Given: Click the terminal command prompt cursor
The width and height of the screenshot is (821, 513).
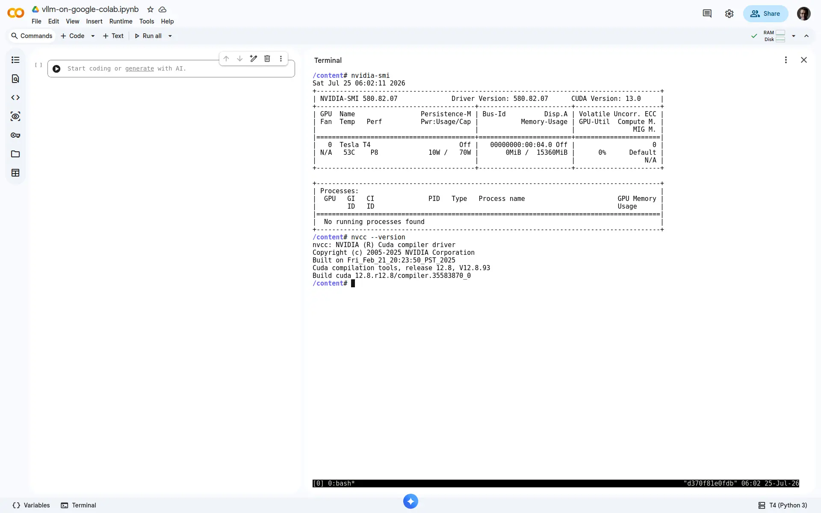Looking at the screenshot, I should 353,283.
